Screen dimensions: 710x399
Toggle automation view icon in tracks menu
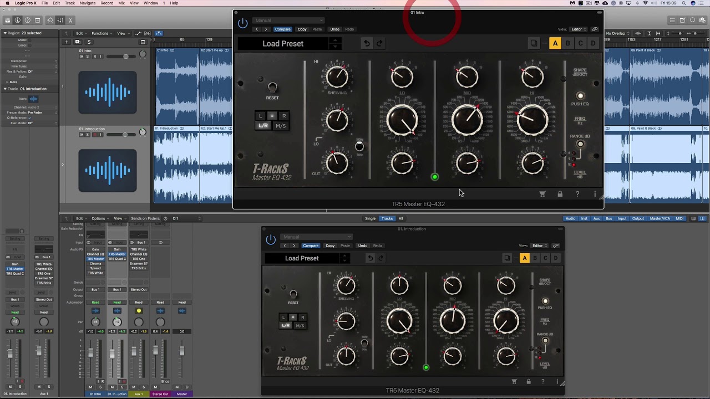click(139, 33)
